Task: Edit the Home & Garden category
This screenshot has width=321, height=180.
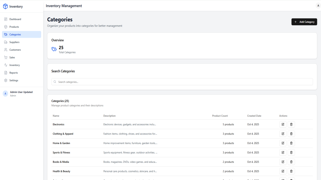Action: [x=283, y=143]
